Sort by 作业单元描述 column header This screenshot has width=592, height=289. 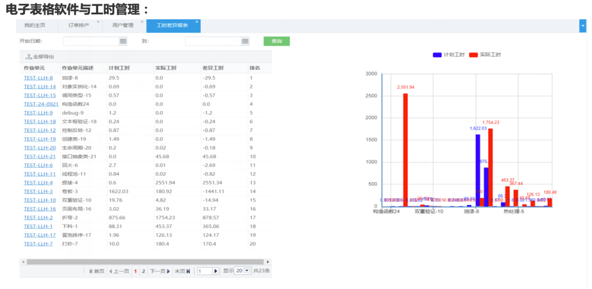(77, 68)
